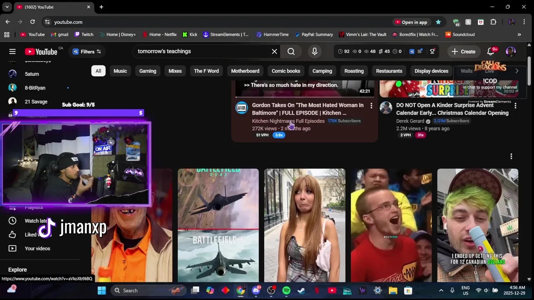This screenshot has height=300, width=534.
Task: Open more options for Gordon Ramsay video
Action: tap(371, 106)
